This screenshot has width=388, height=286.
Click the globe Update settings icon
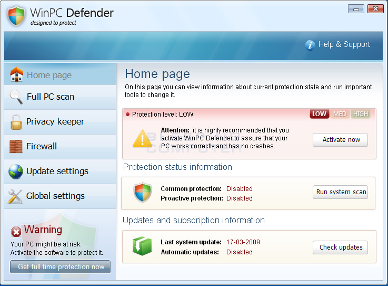click(x=16, y=171)
